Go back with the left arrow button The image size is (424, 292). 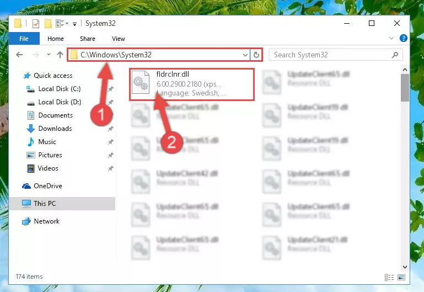click(x=19, y=55)
